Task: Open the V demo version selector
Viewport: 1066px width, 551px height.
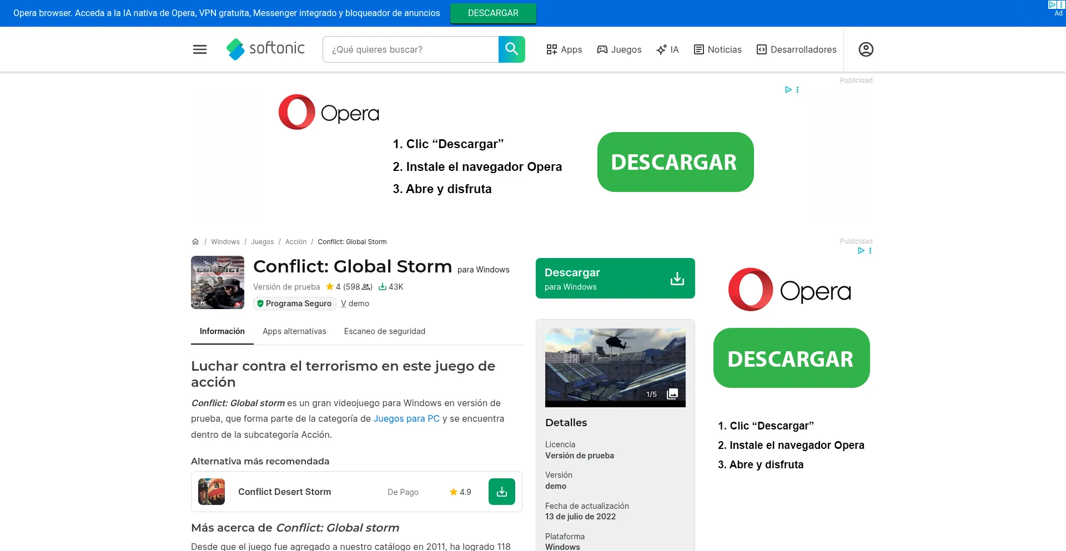Action: click(355, 304)
